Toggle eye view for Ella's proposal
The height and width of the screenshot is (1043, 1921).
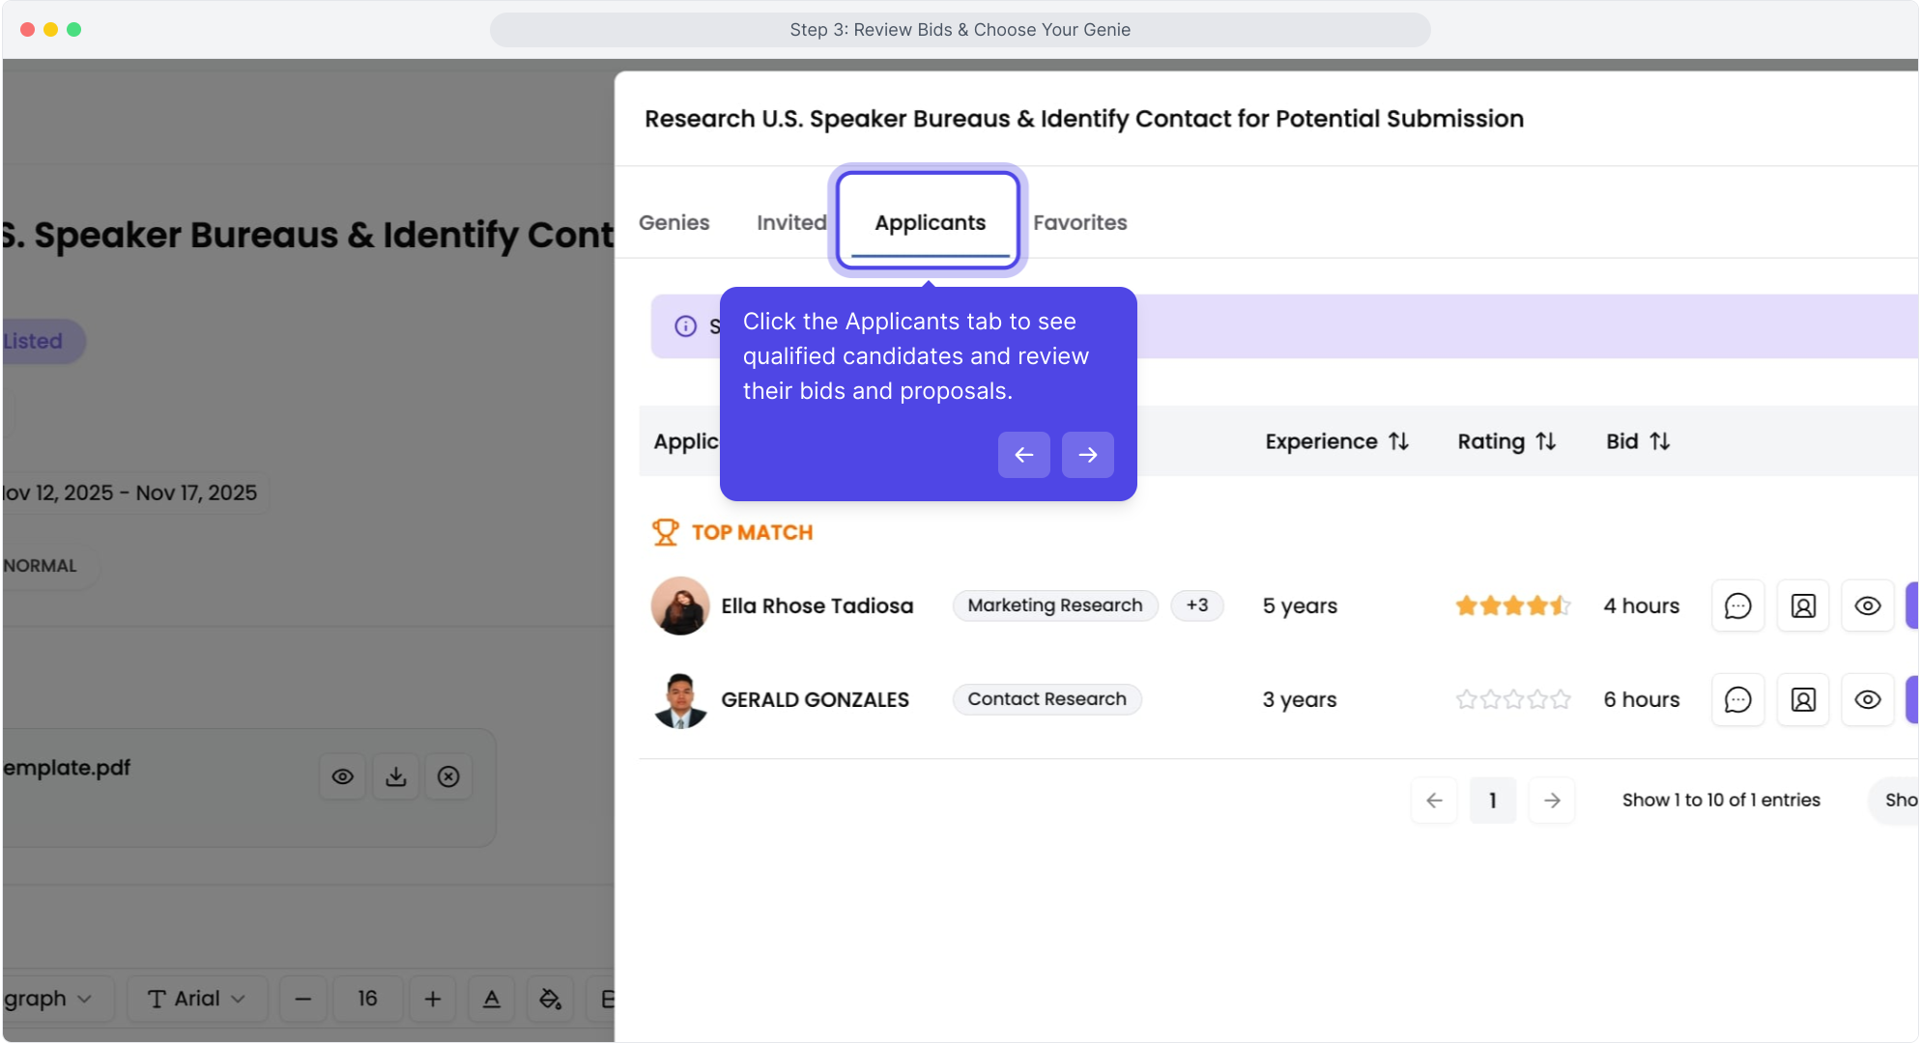point(1867,606)
